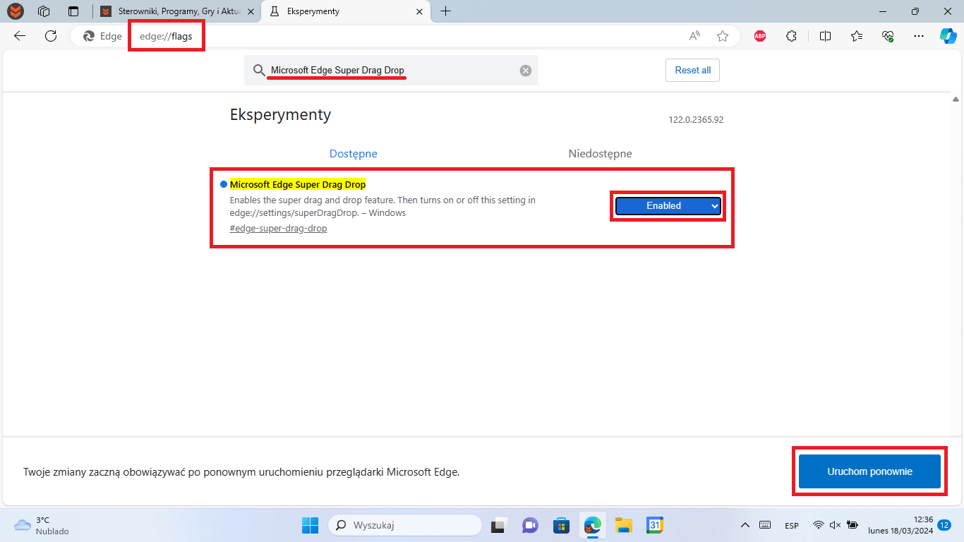
Task: Open the Copilot sidebar icon
Action: tap(948, 36)
